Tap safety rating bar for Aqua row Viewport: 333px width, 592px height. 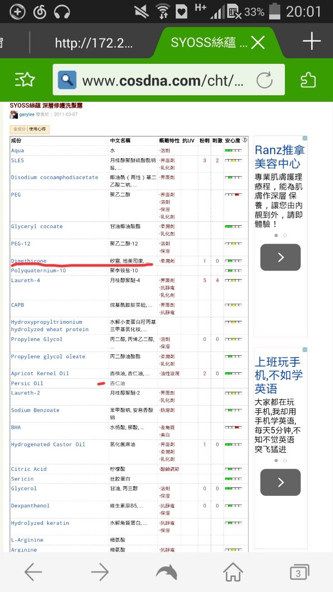pyautogui.click(x=233, y=151)
